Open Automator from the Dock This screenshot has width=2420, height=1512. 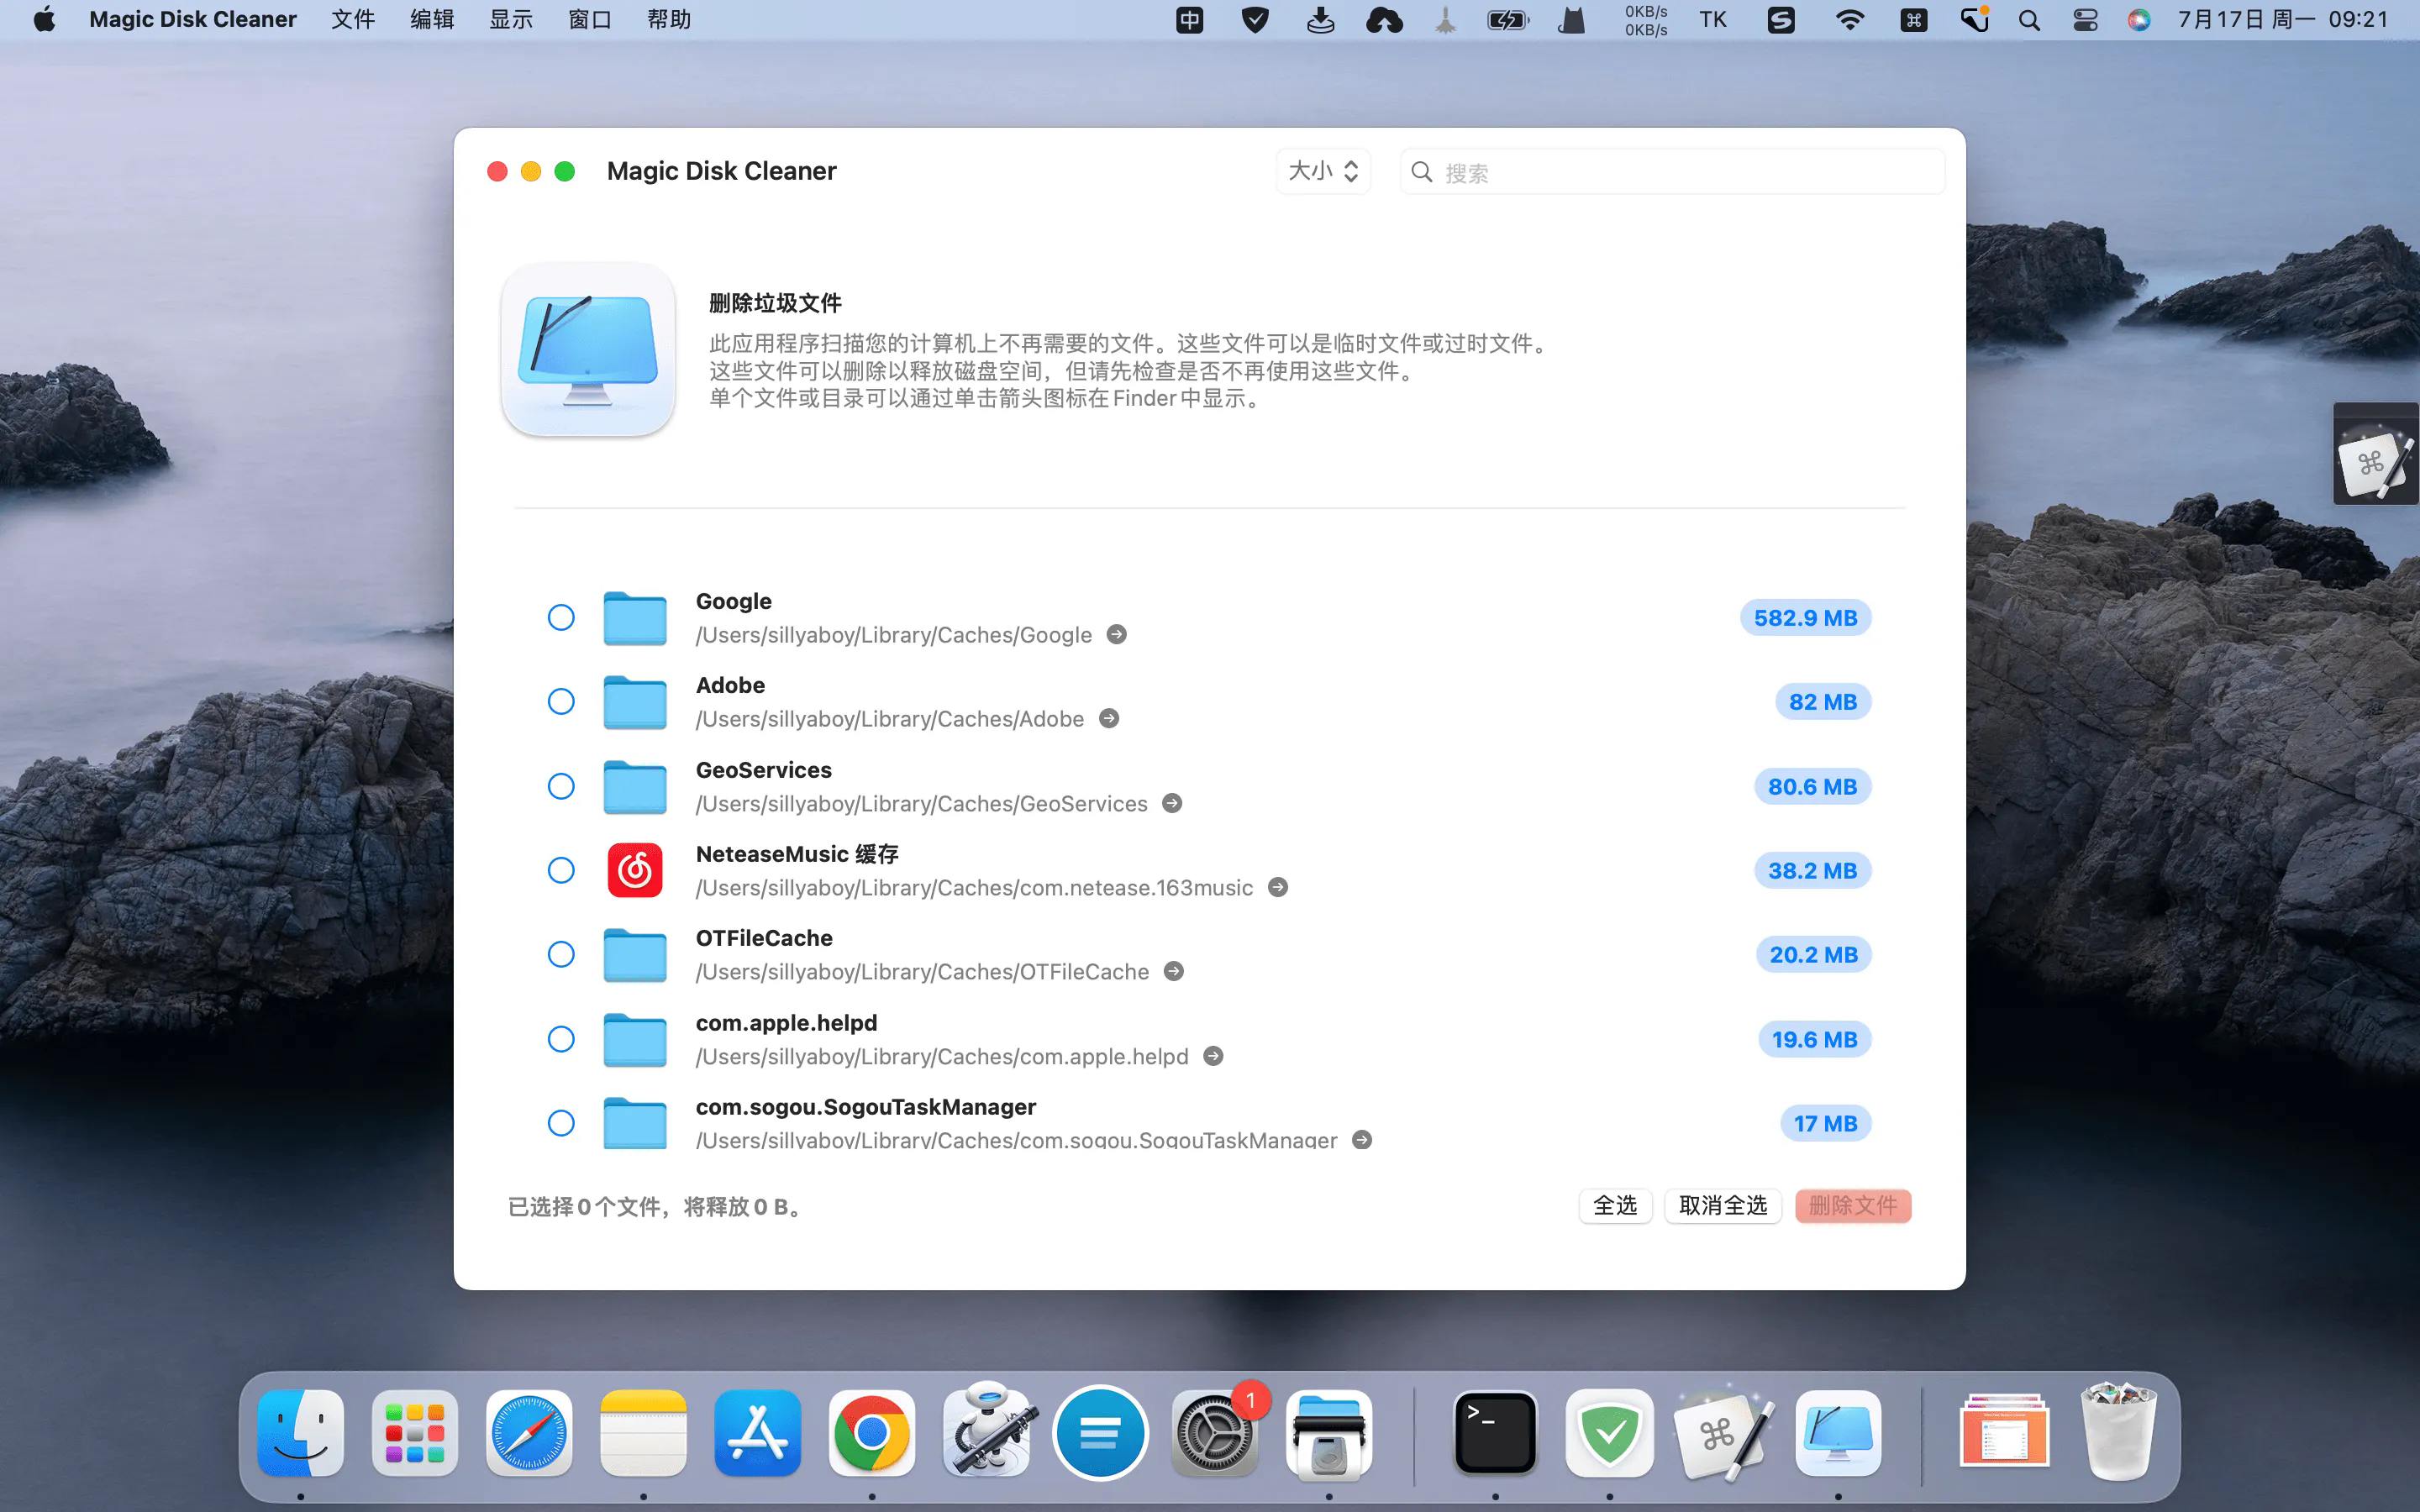[987, 1430]
